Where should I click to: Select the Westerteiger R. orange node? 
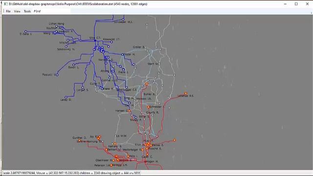click(142, 150)
